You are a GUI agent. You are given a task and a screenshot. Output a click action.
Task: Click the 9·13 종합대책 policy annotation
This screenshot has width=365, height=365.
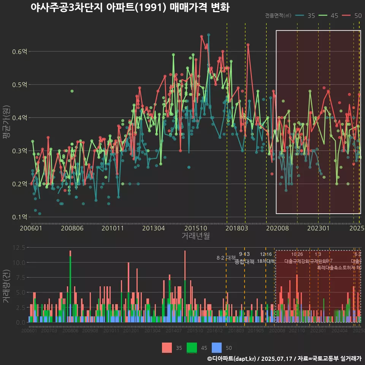pos(244,258)
